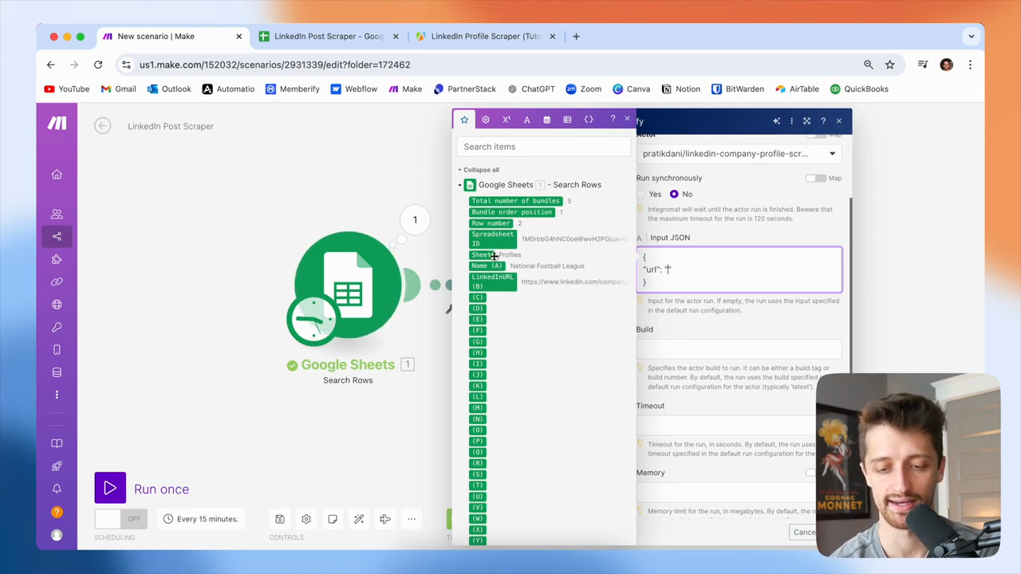This screenshot has height=574, width=1021.
Task: Click the Google Sheets module icon
Action: coord(348,285)
